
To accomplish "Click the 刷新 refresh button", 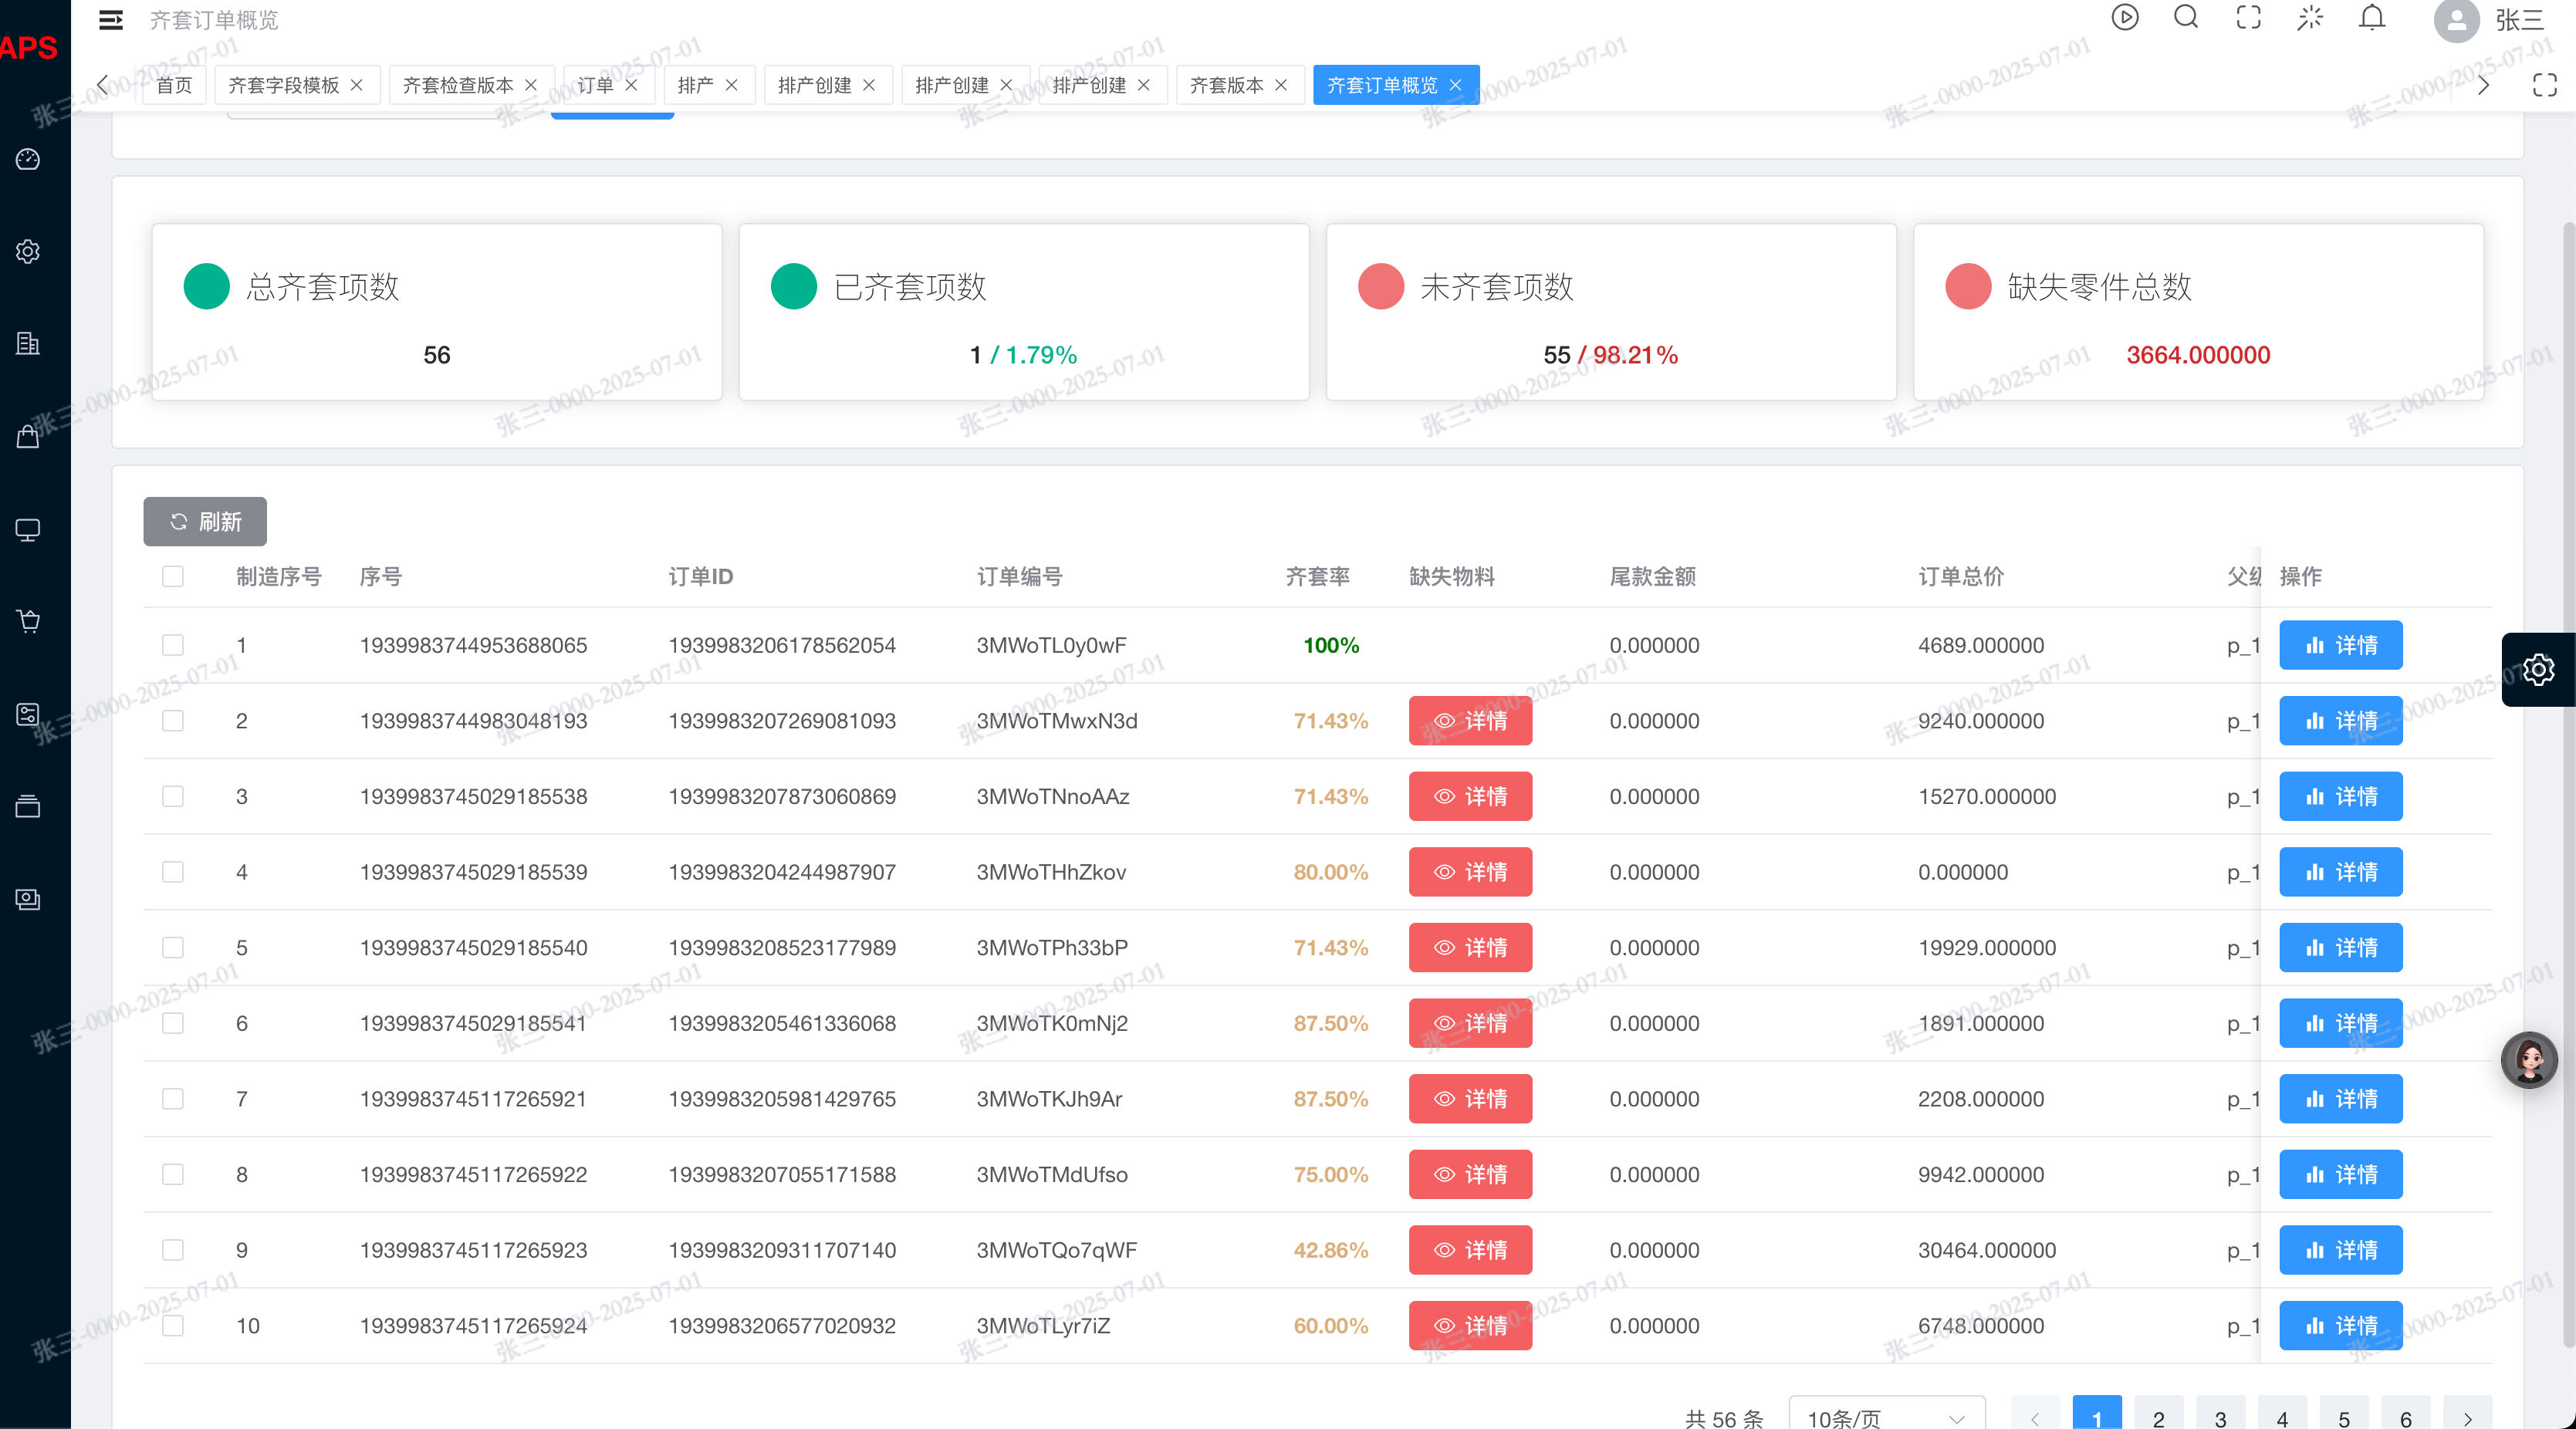I will [205, 521].
